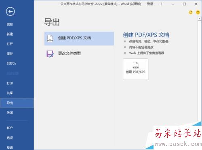Click 保存 (Save) in the sidebar
The width and height of the screenshot is (202, 150).
point(10,54)
